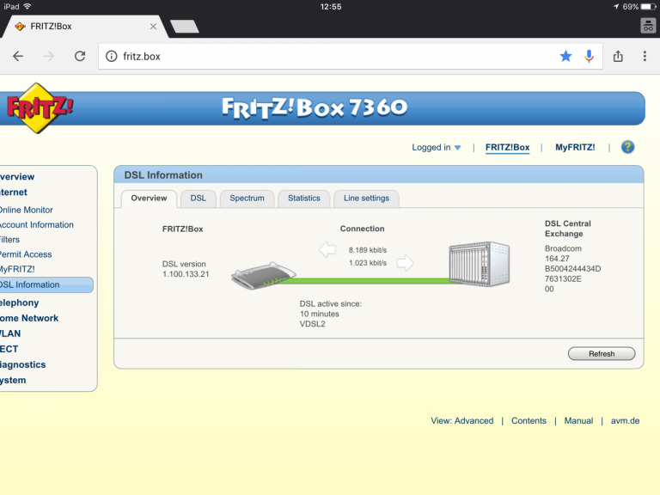Viewport: 660px width, 495px height.
Task: Click the blue help question mark icon
Action: pyautogui.click(x=627, y=147)
